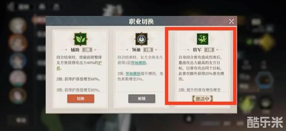286x131 pixels.
Task: Open 领袖激励 link in 2级 description
Action: (x=133, y=74)
